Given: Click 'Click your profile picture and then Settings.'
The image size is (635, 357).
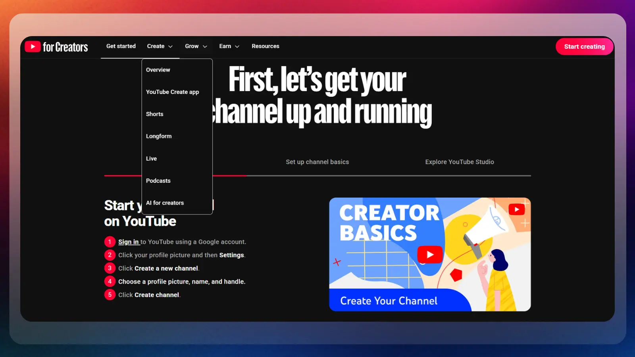Looking at the screenshot, I should point(182,255).
